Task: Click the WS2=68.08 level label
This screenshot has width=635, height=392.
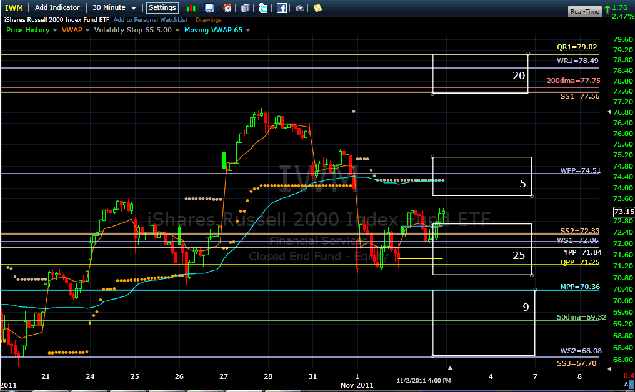Action: [x=581, y=351]
